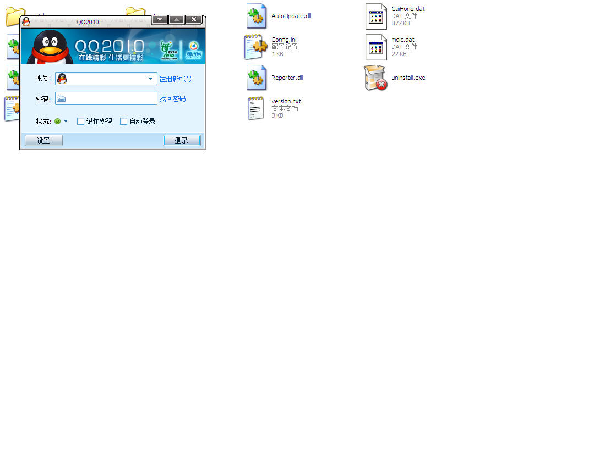Open the account number dropdown arrow
The image size is (589, 474).
[x=150, y=79]
